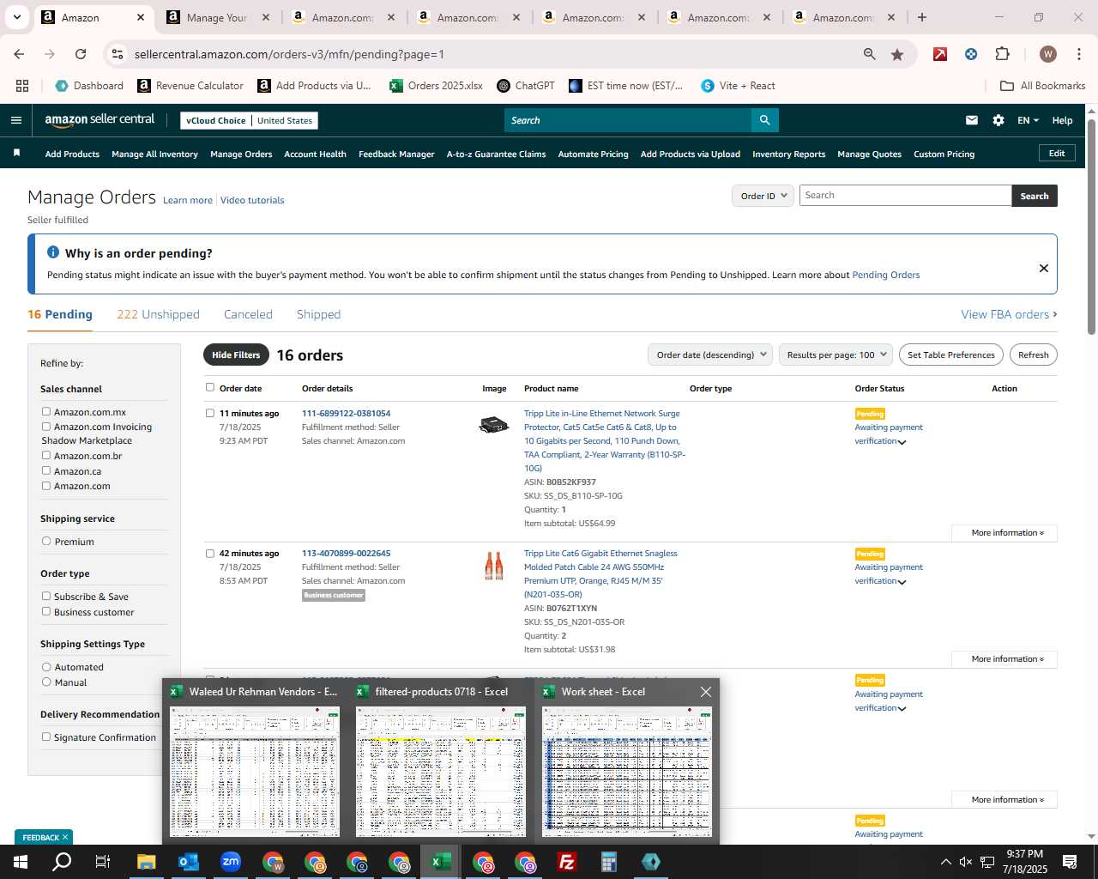Click the bookmark flag icon in navigation bar
Viewport: 1098px width, 879px height.
click(x=16, y=153)
